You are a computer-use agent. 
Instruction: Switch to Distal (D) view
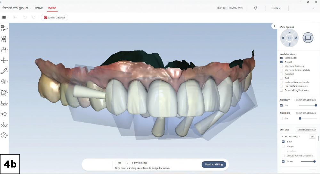tap(283, 38)
